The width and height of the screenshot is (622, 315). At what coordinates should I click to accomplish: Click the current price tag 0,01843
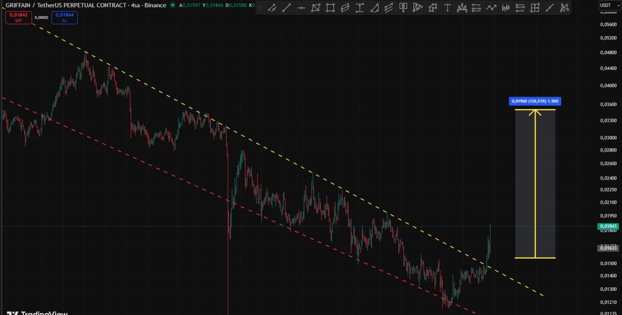click(x=608, y=227)
